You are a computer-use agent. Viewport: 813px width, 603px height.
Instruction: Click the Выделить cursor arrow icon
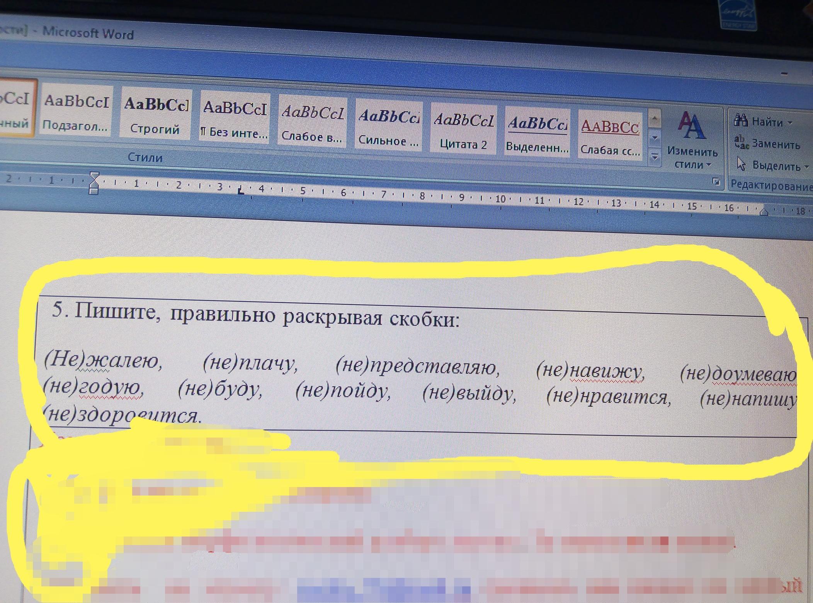[741, 164]
